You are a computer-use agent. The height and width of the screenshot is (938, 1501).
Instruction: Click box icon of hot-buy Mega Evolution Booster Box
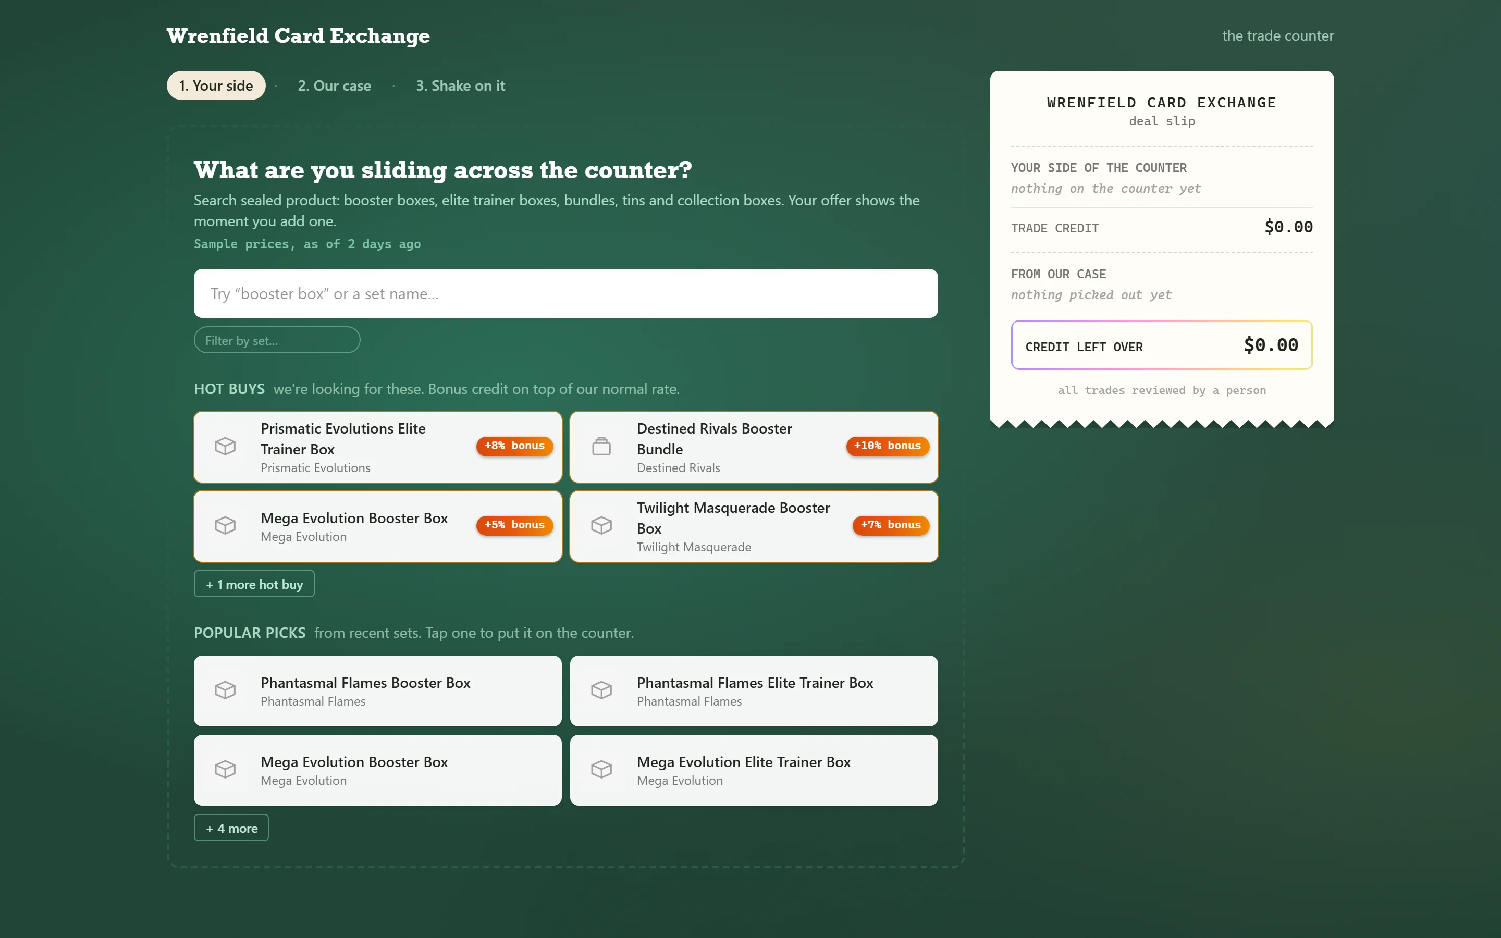[225, 525]
